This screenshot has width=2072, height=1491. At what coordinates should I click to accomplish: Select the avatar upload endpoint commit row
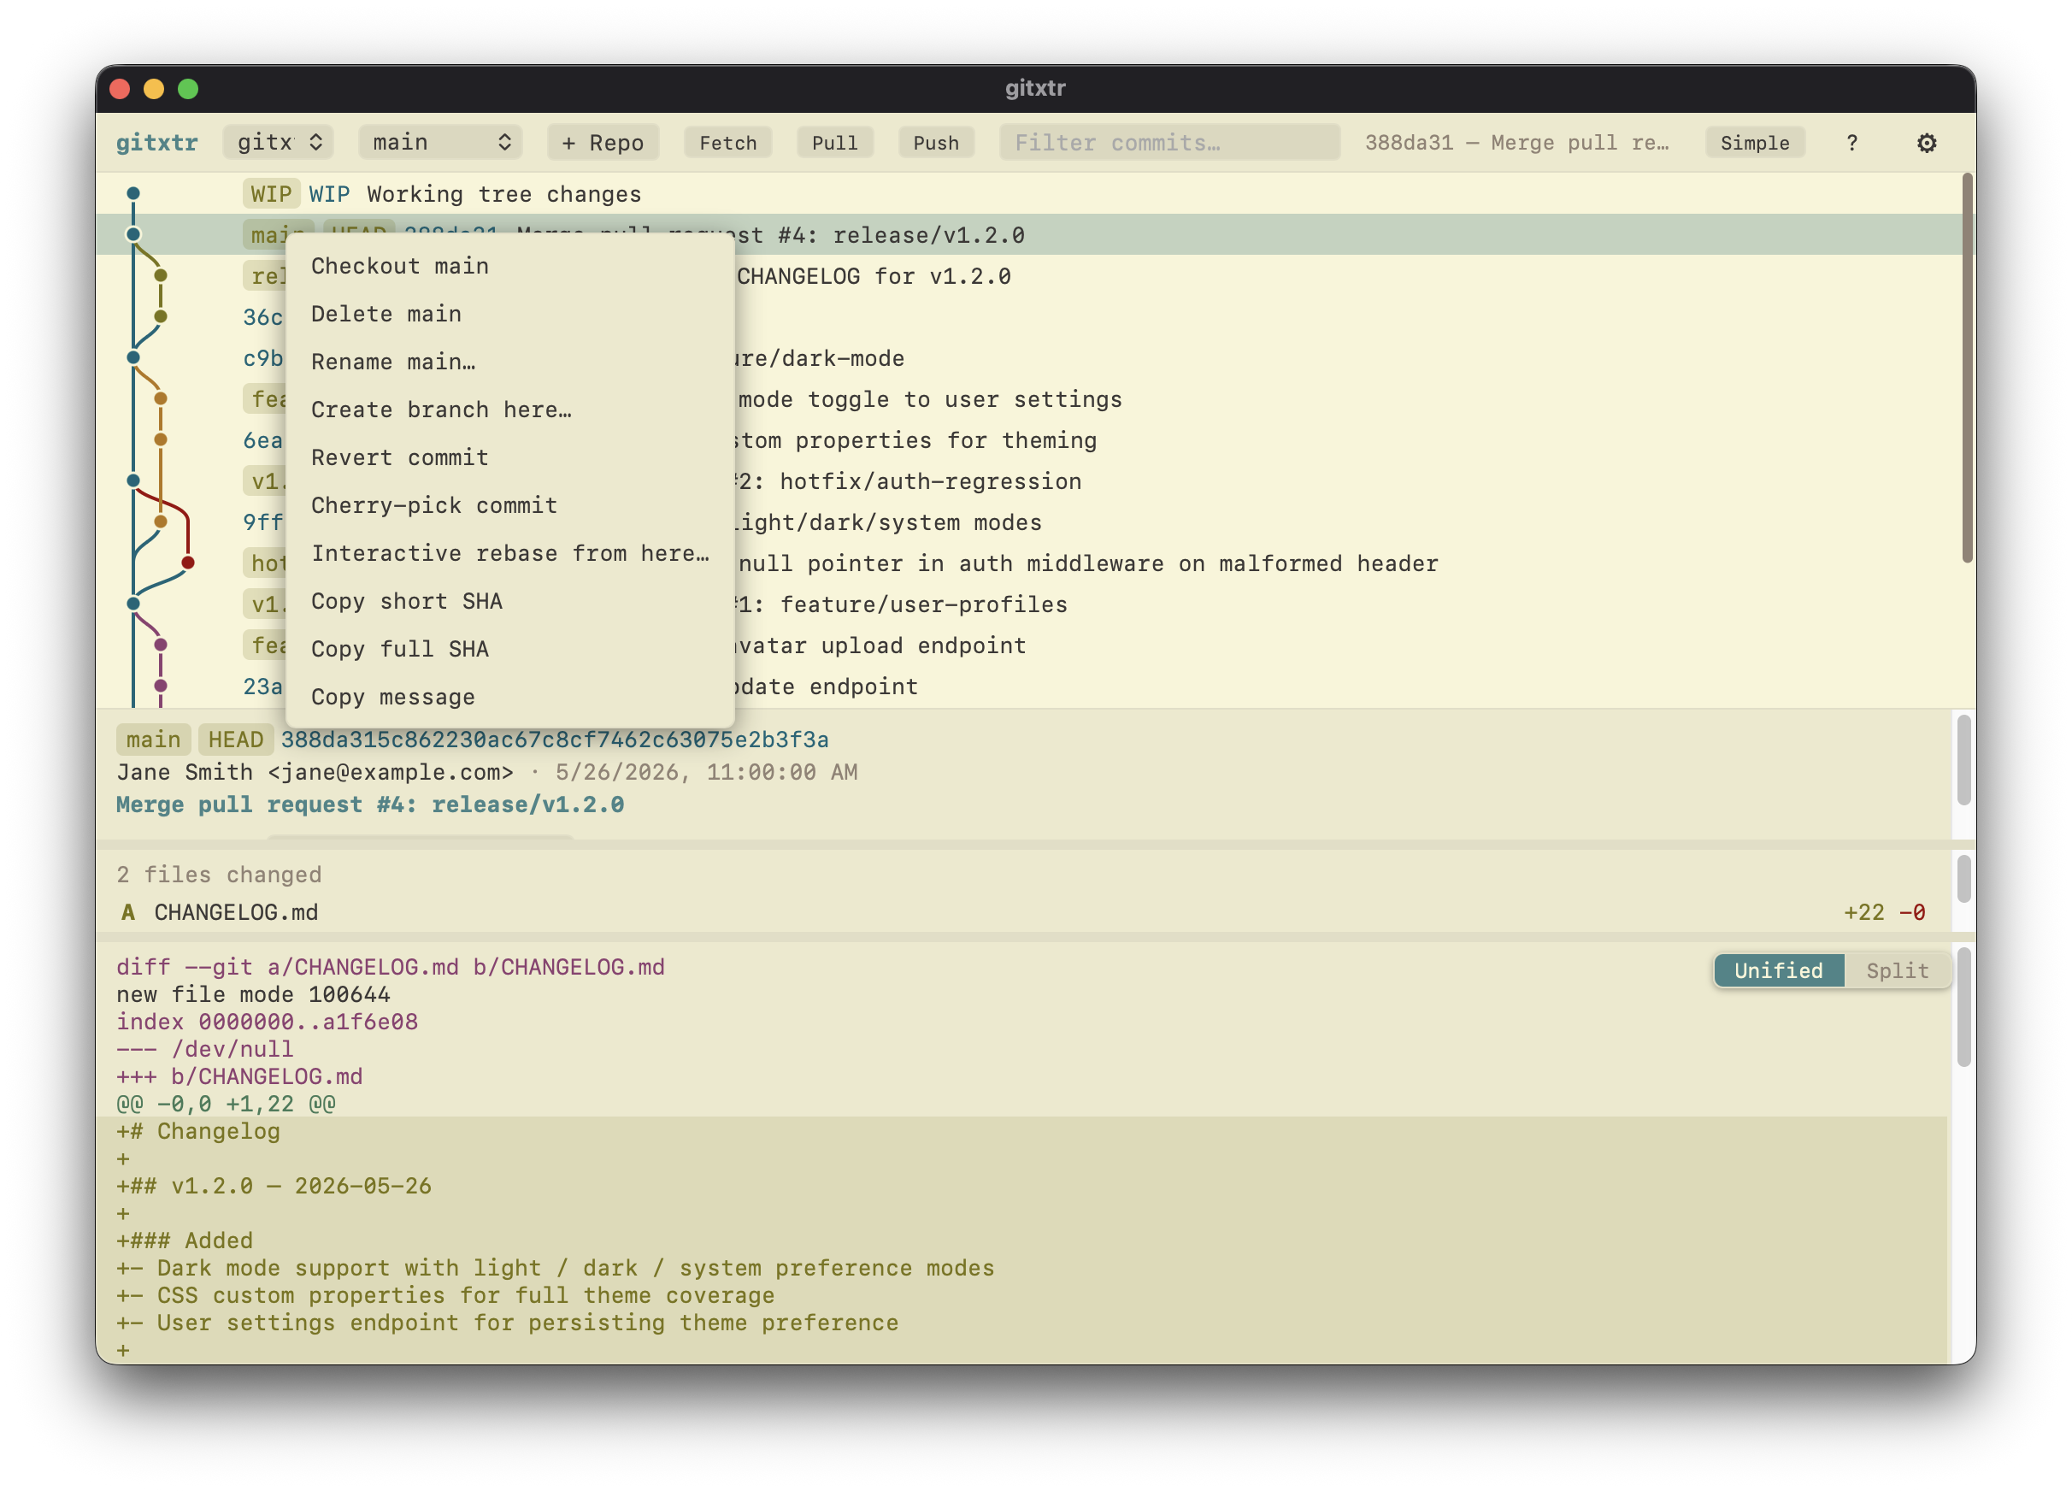point(1027,645)
